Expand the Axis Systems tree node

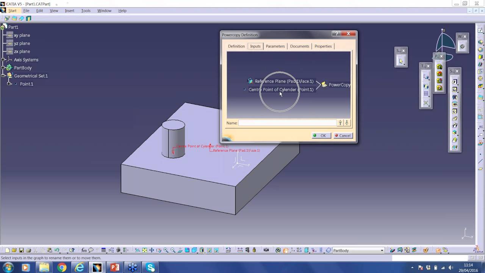[x=3, y=60]
